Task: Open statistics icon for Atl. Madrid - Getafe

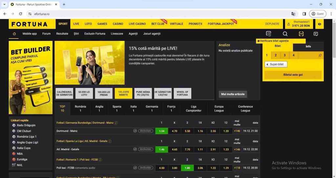Action: pos(135,149)
